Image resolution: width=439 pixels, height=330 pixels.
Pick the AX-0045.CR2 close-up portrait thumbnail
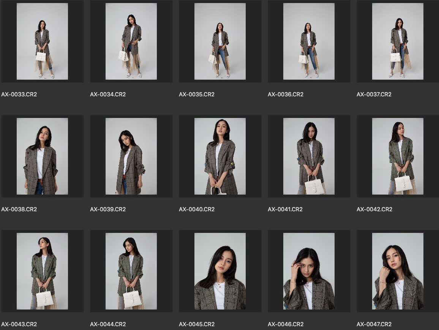[x=220, y=271]
